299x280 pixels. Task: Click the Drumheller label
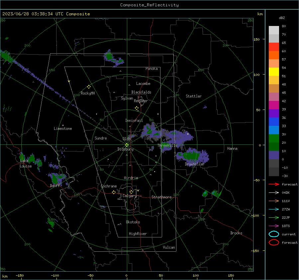click(x=195, y=164)
